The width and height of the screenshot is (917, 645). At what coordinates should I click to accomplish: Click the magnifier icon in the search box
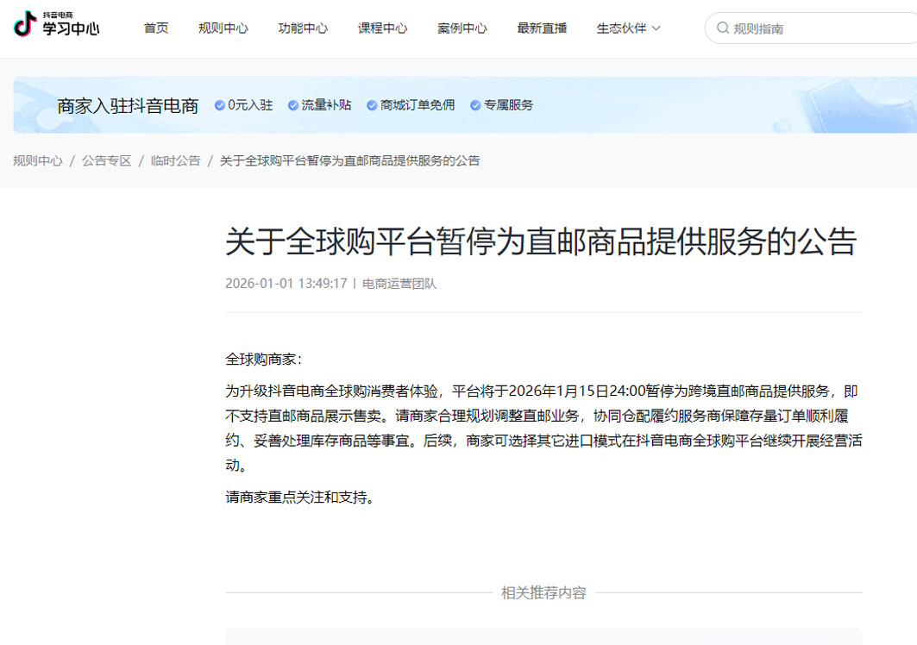(723, 28)
